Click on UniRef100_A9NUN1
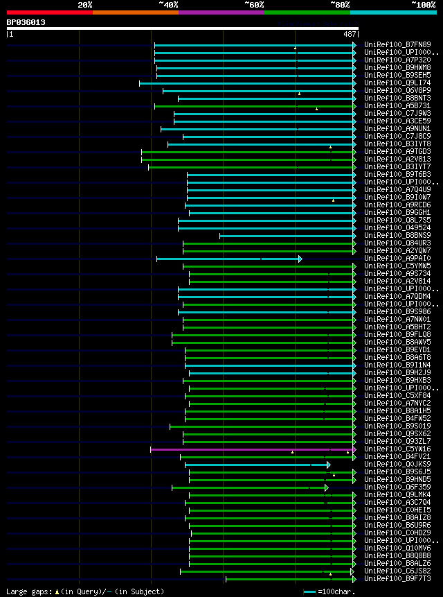Screen dimensions: 443x597 [x=397, y=129]
